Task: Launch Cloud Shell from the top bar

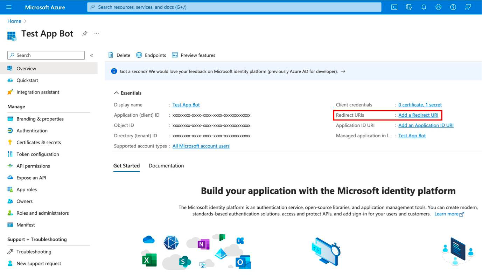Action: [394, 7]
